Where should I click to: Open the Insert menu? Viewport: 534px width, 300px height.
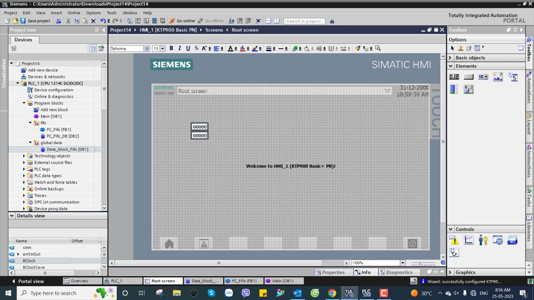tap(56, 13)
